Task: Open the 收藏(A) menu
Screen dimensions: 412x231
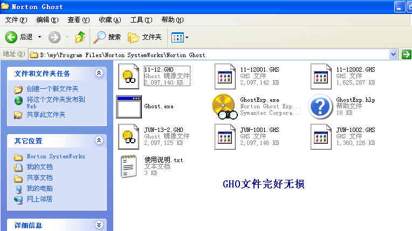Action: point(110,20)
